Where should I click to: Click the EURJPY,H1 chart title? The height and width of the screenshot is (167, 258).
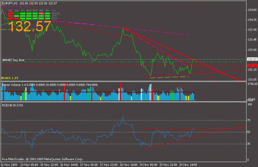pyautogui.click(x=9, y=3)
